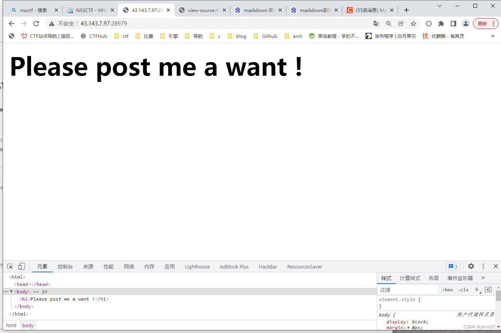Open the 来源 sources panel
The image size is (501, 333).
(x=88, y=267)
